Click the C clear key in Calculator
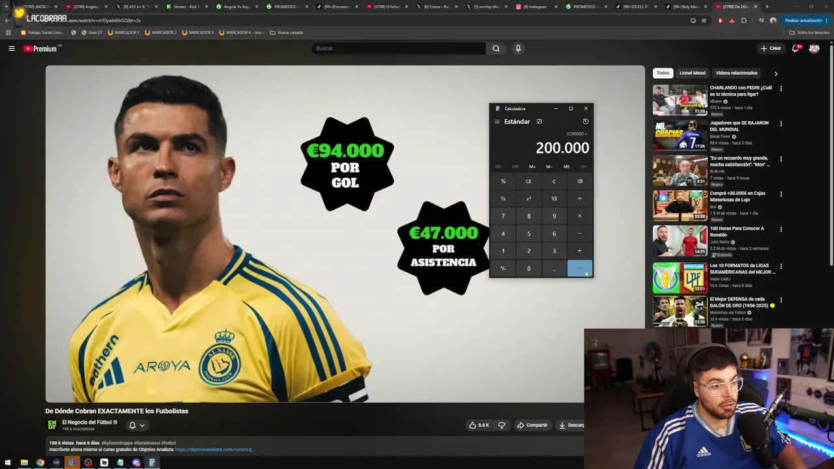 (554, 182)
